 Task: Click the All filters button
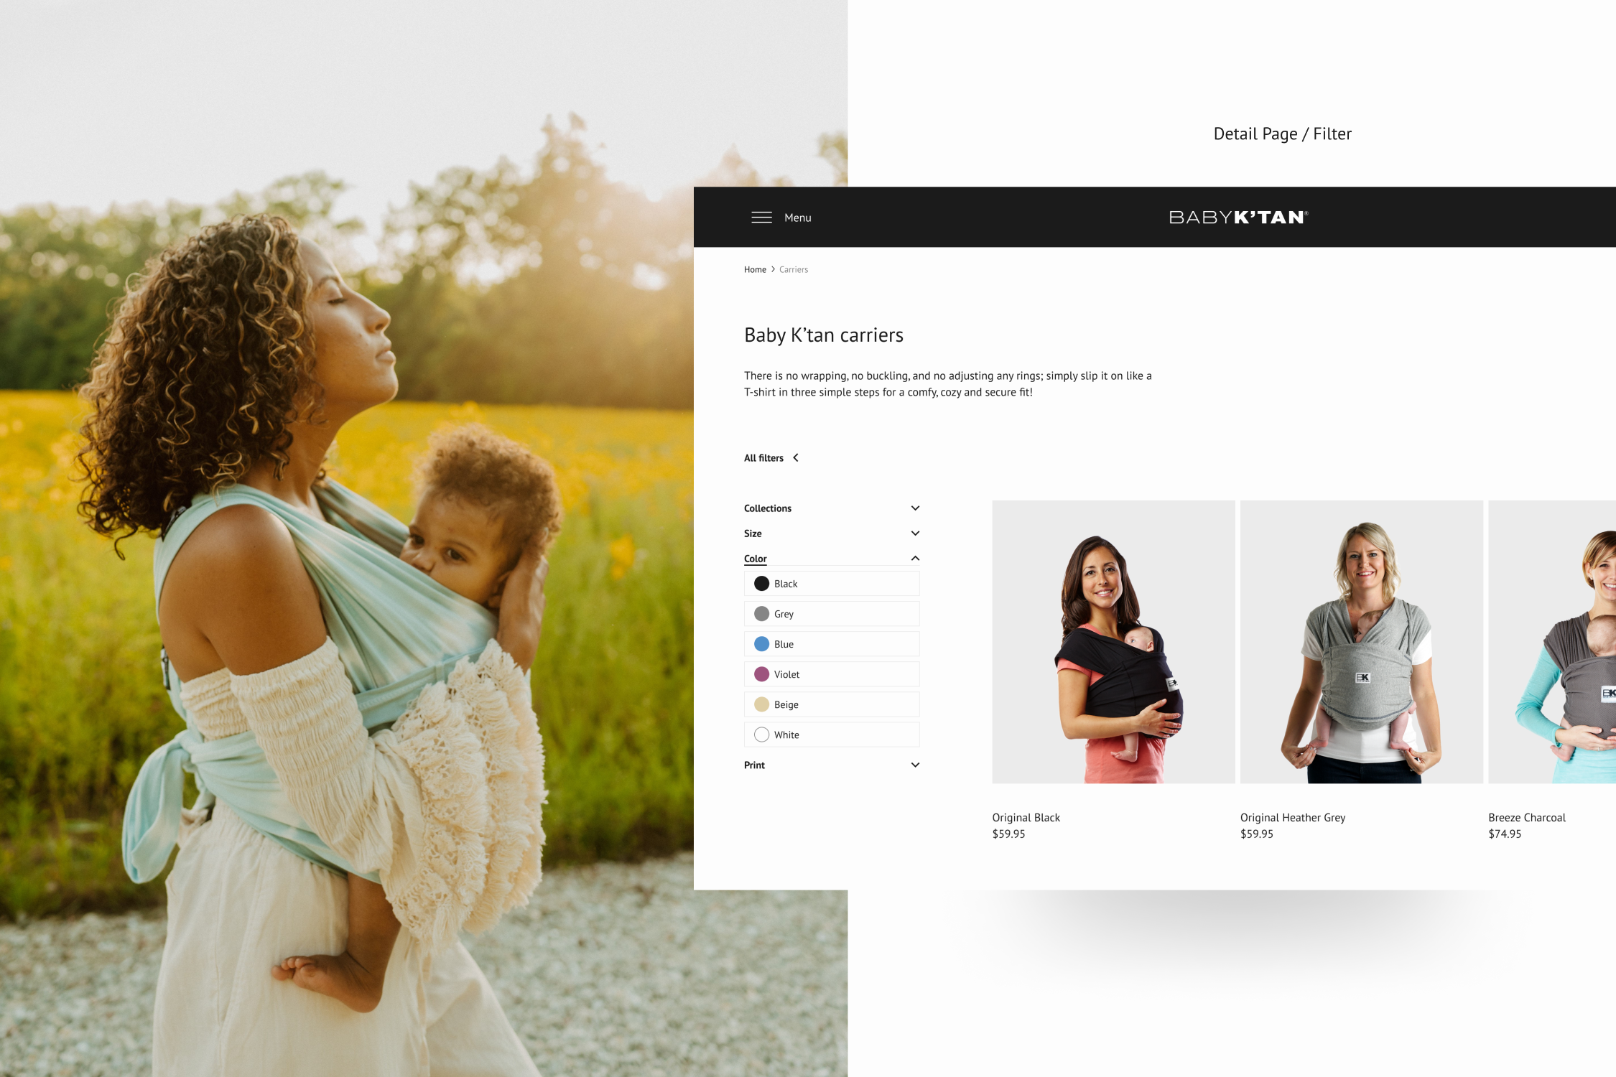[x=771, y=458]
